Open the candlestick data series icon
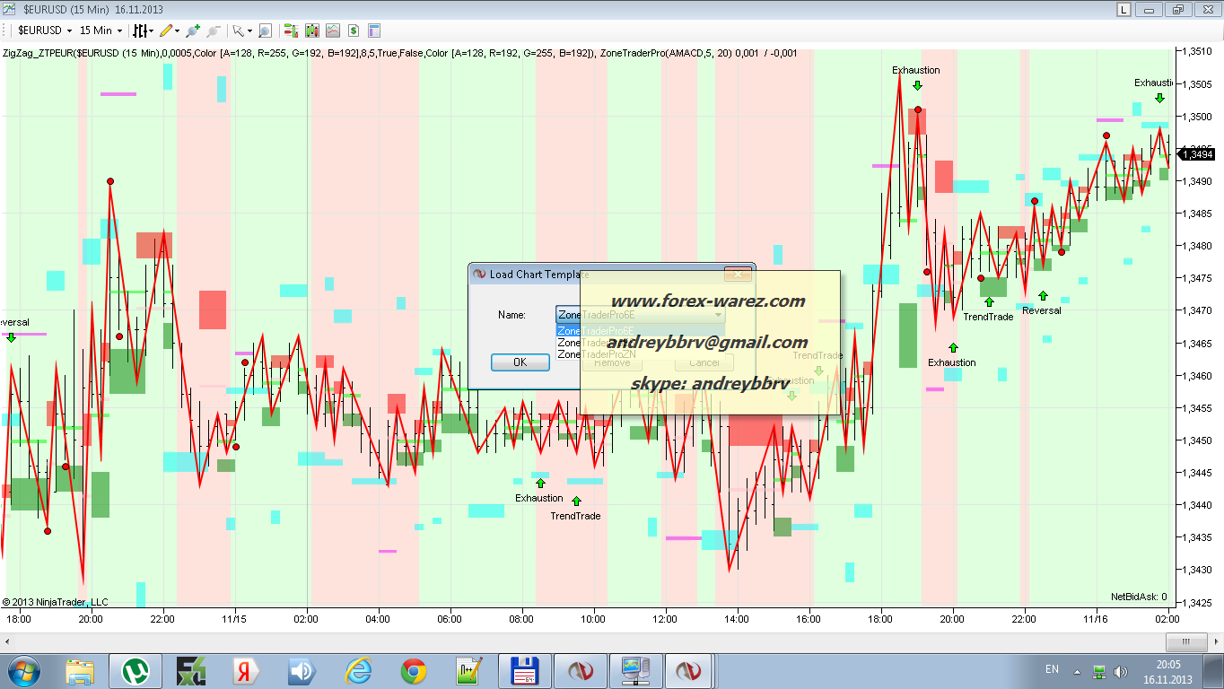The image size is (1224, 689). [312, 31]
